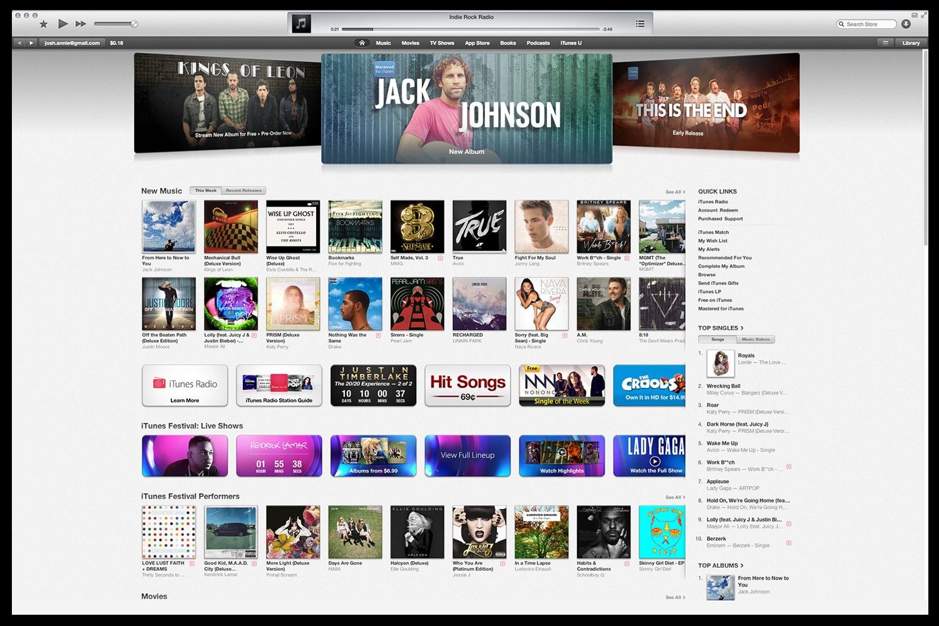Click the star rating icon
The image size is (939, 626).
[x=43, y=24]
